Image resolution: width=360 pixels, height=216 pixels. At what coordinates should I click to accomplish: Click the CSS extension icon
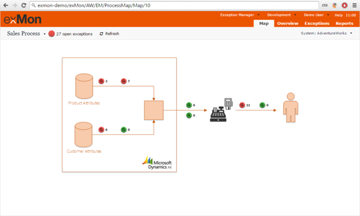point(325,5)
